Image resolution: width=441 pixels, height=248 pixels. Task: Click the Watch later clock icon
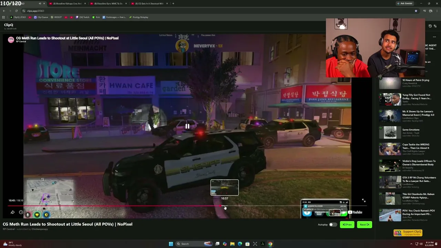point(21,212)
